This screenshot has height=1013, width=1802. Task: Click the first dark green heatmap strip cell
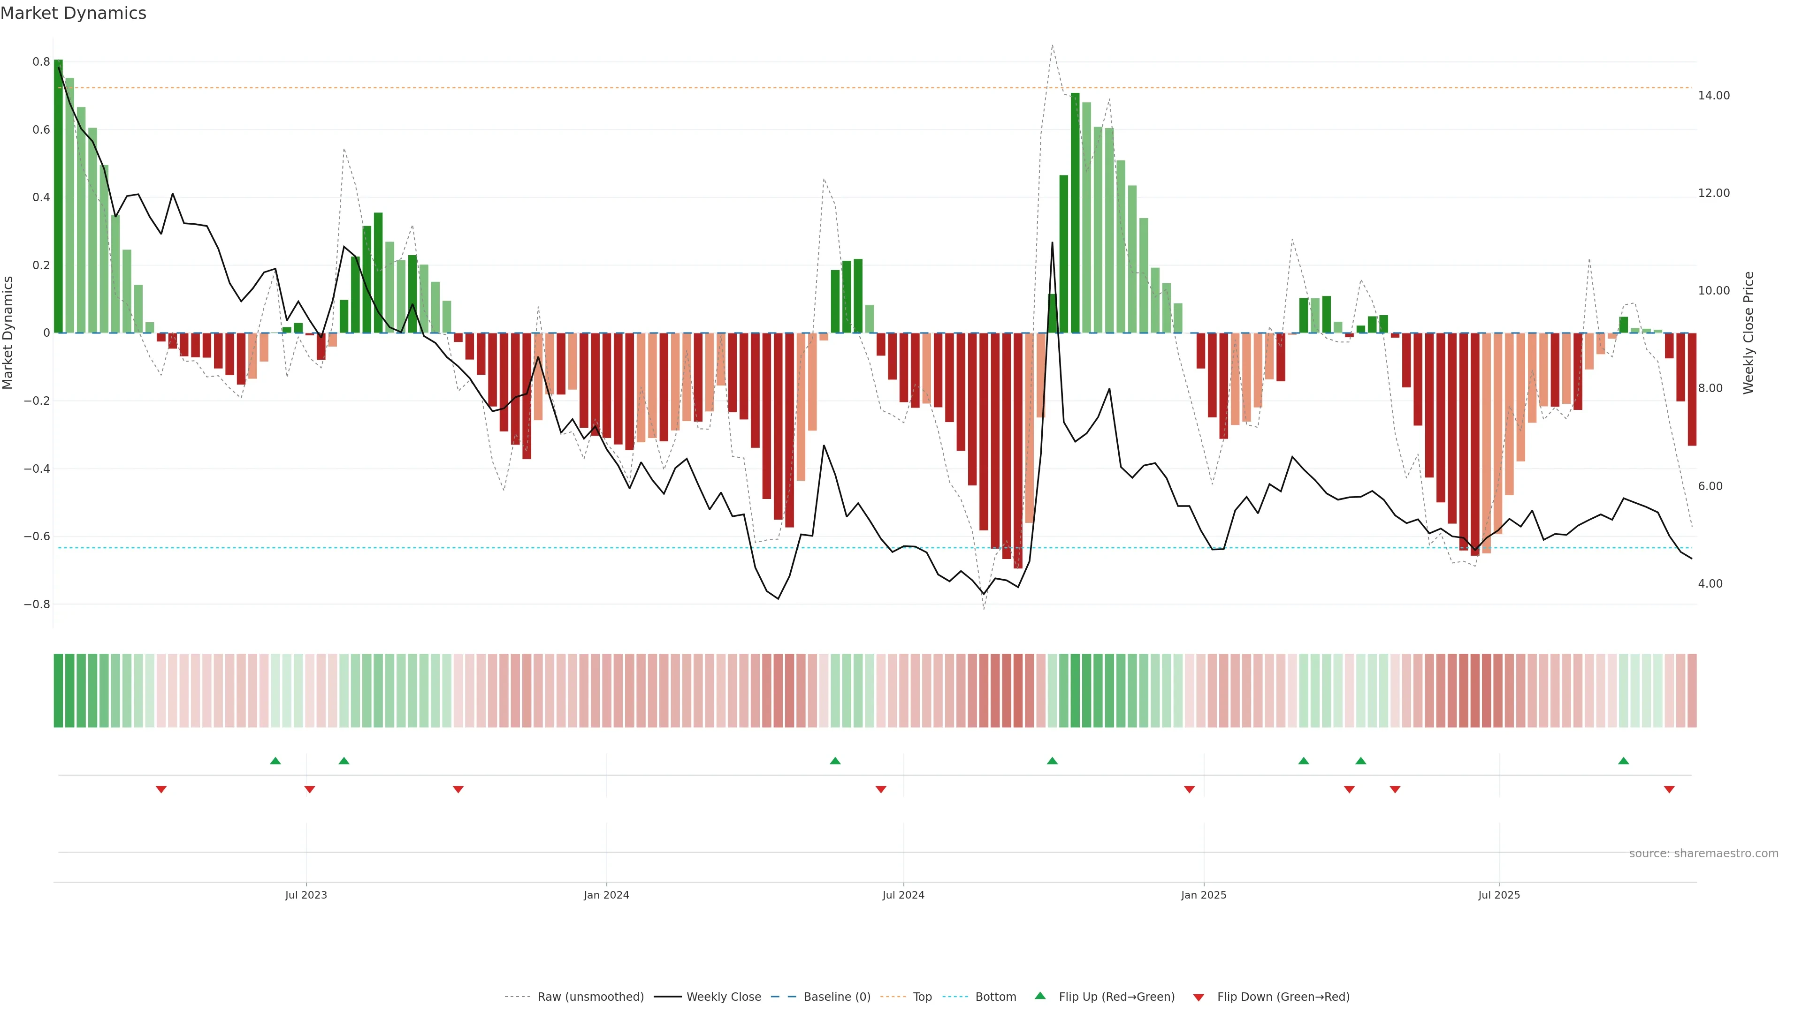58,690
